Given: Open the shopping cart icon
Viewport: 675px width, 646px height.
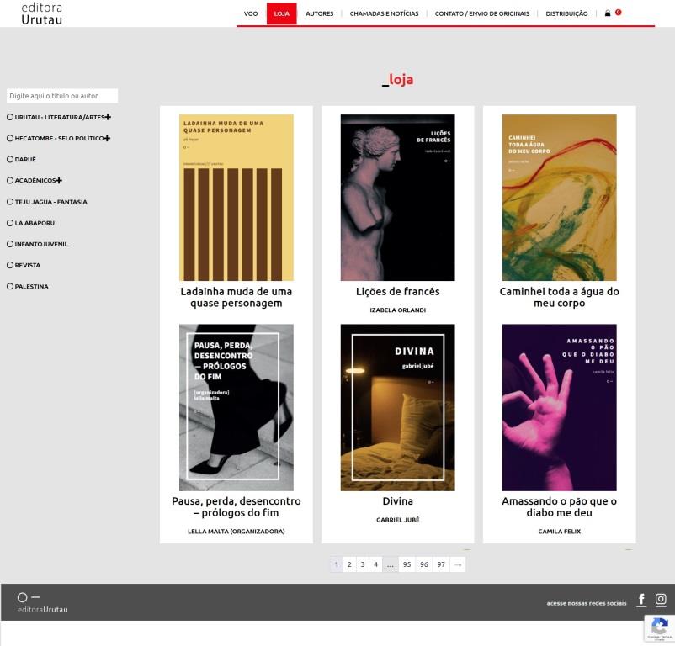Looking at the screenshot, I should coord(608,13).
